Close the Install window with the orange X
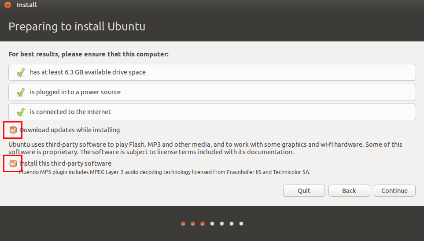This screenshot has width=424, height=241. point(8,5)
